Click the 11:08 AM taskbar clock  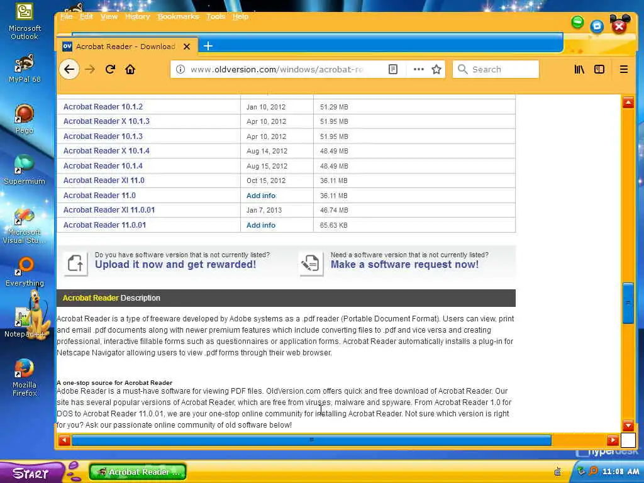621,472
